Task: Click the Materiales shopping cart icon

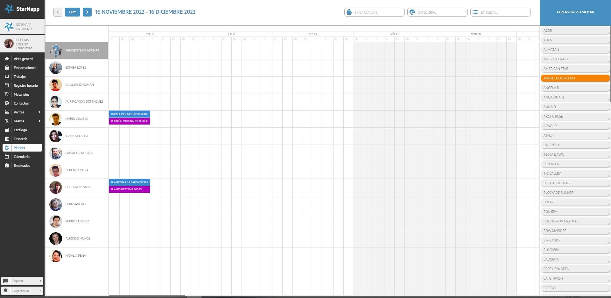Action: (7, 94)
